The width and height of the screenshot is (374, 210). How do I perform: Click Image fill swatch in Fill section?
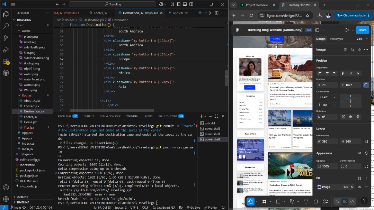click(x=319, y=187)
